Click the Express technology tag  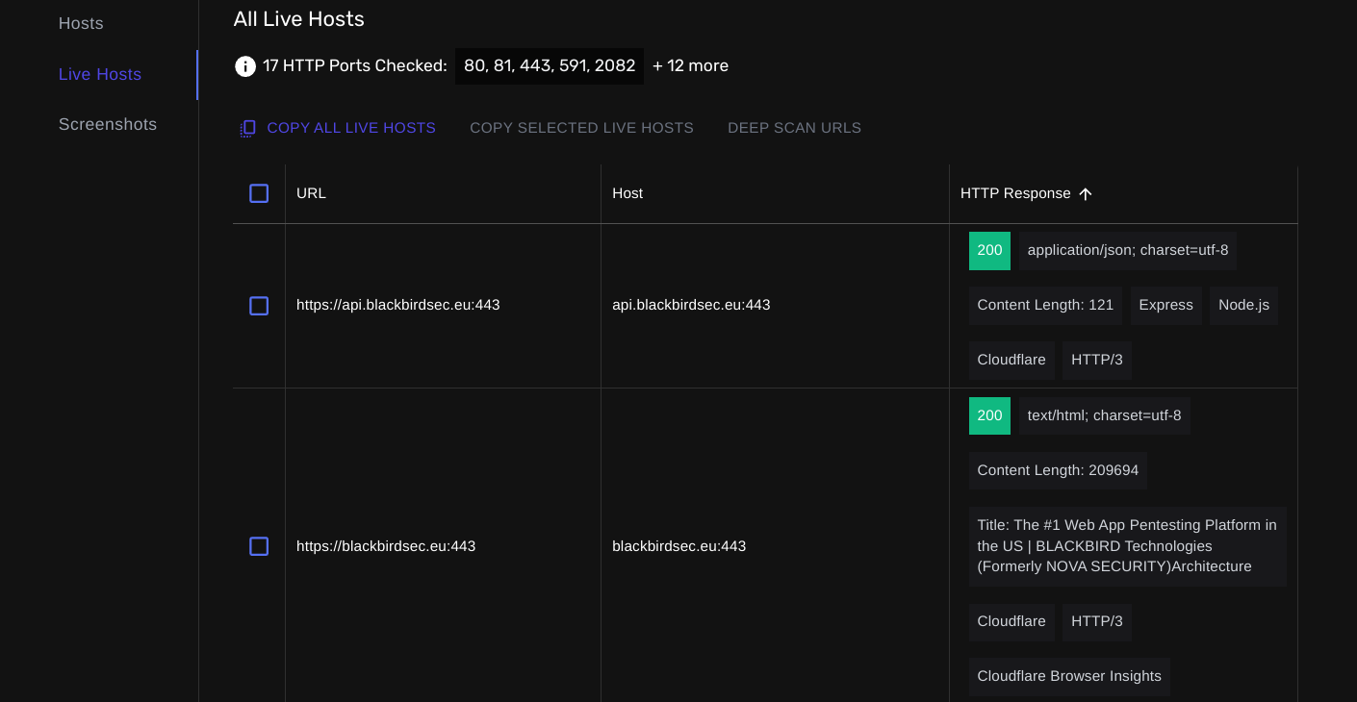(x=1165, y=306)
